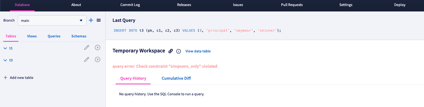Click the View data table link
Viewport: 424px width, 107px height.
coord(198,51)
